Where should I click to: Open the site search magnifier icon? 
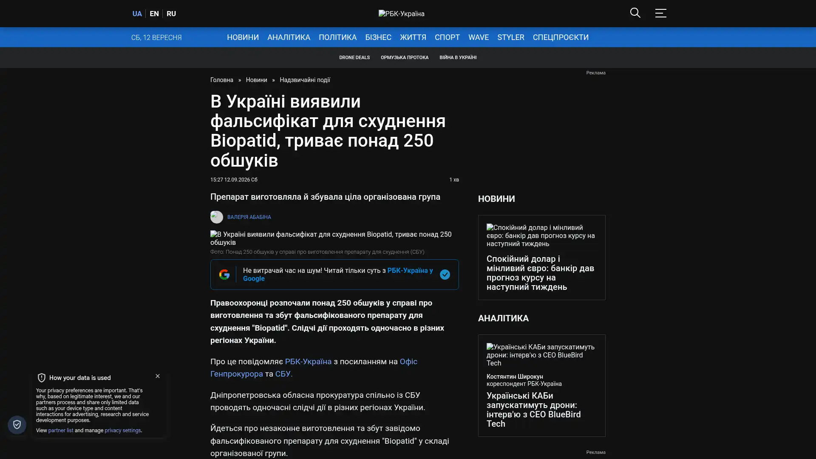point(635,13)
